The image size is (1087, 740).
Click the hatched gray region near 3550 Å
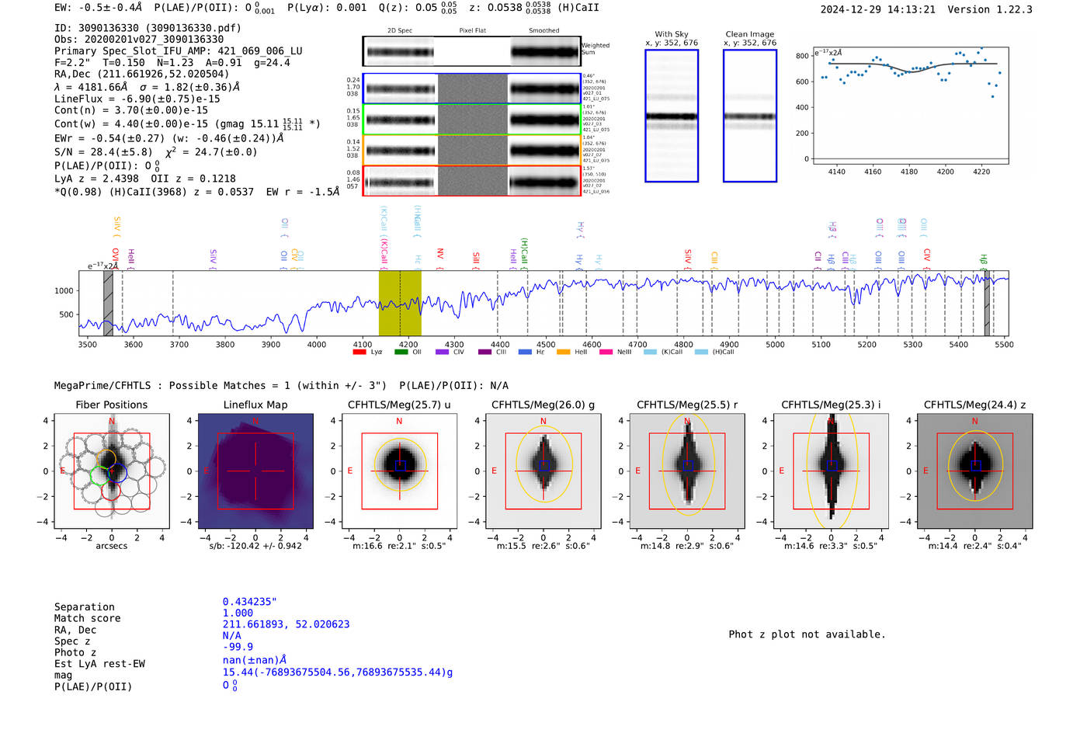pyautogui.click(x=109, y=303)
